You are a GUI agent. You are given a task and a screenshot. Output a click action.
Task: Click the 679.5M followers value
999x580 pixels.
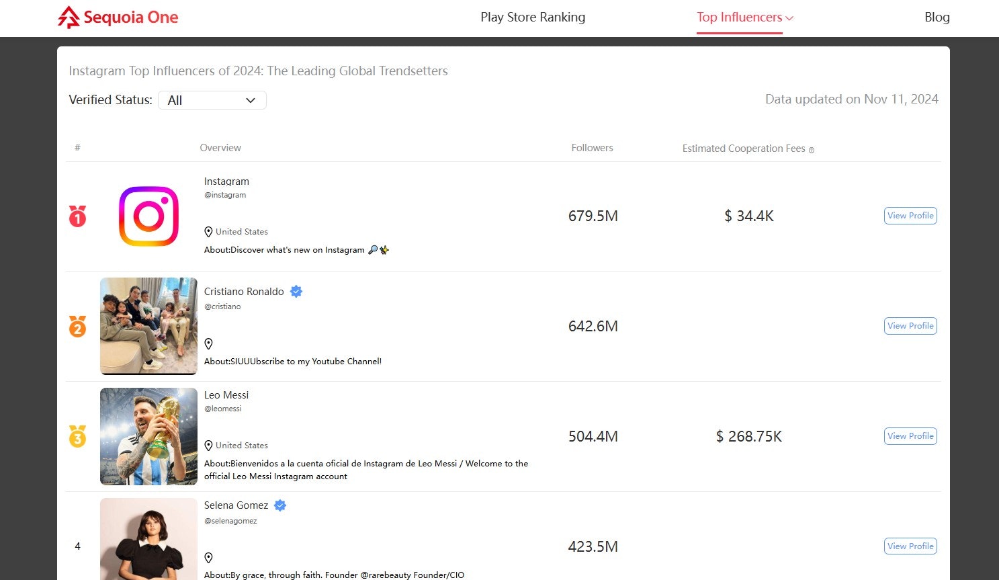(593, 216)
